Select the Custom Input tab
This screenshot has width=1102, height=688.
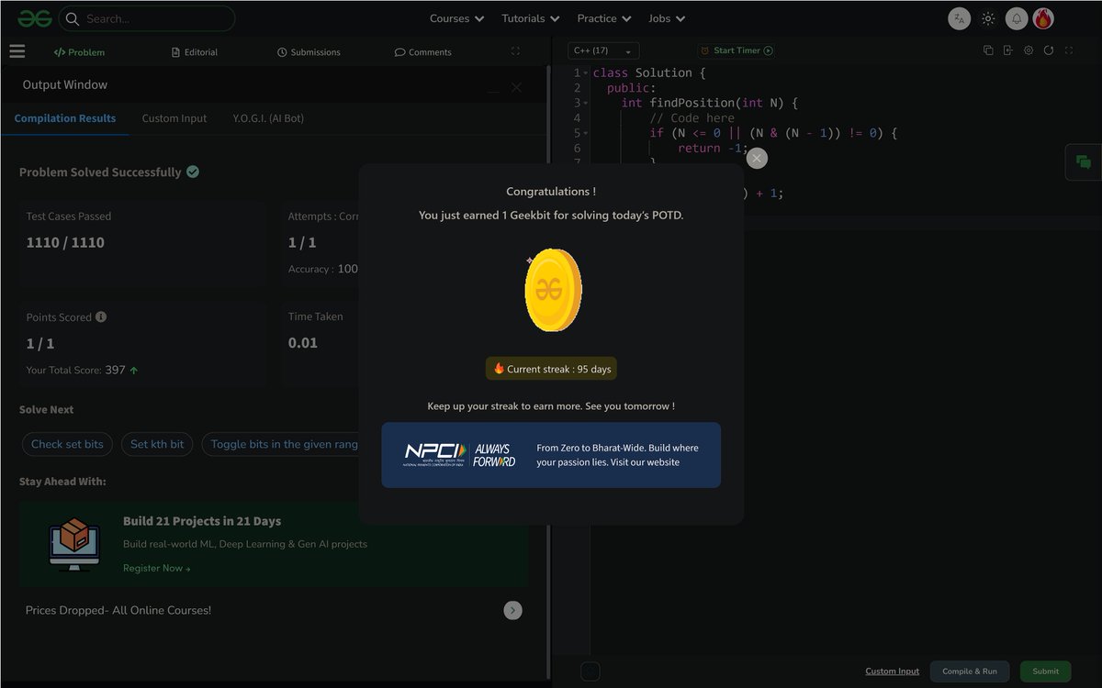pyautogui.click(x=174, y=118)
